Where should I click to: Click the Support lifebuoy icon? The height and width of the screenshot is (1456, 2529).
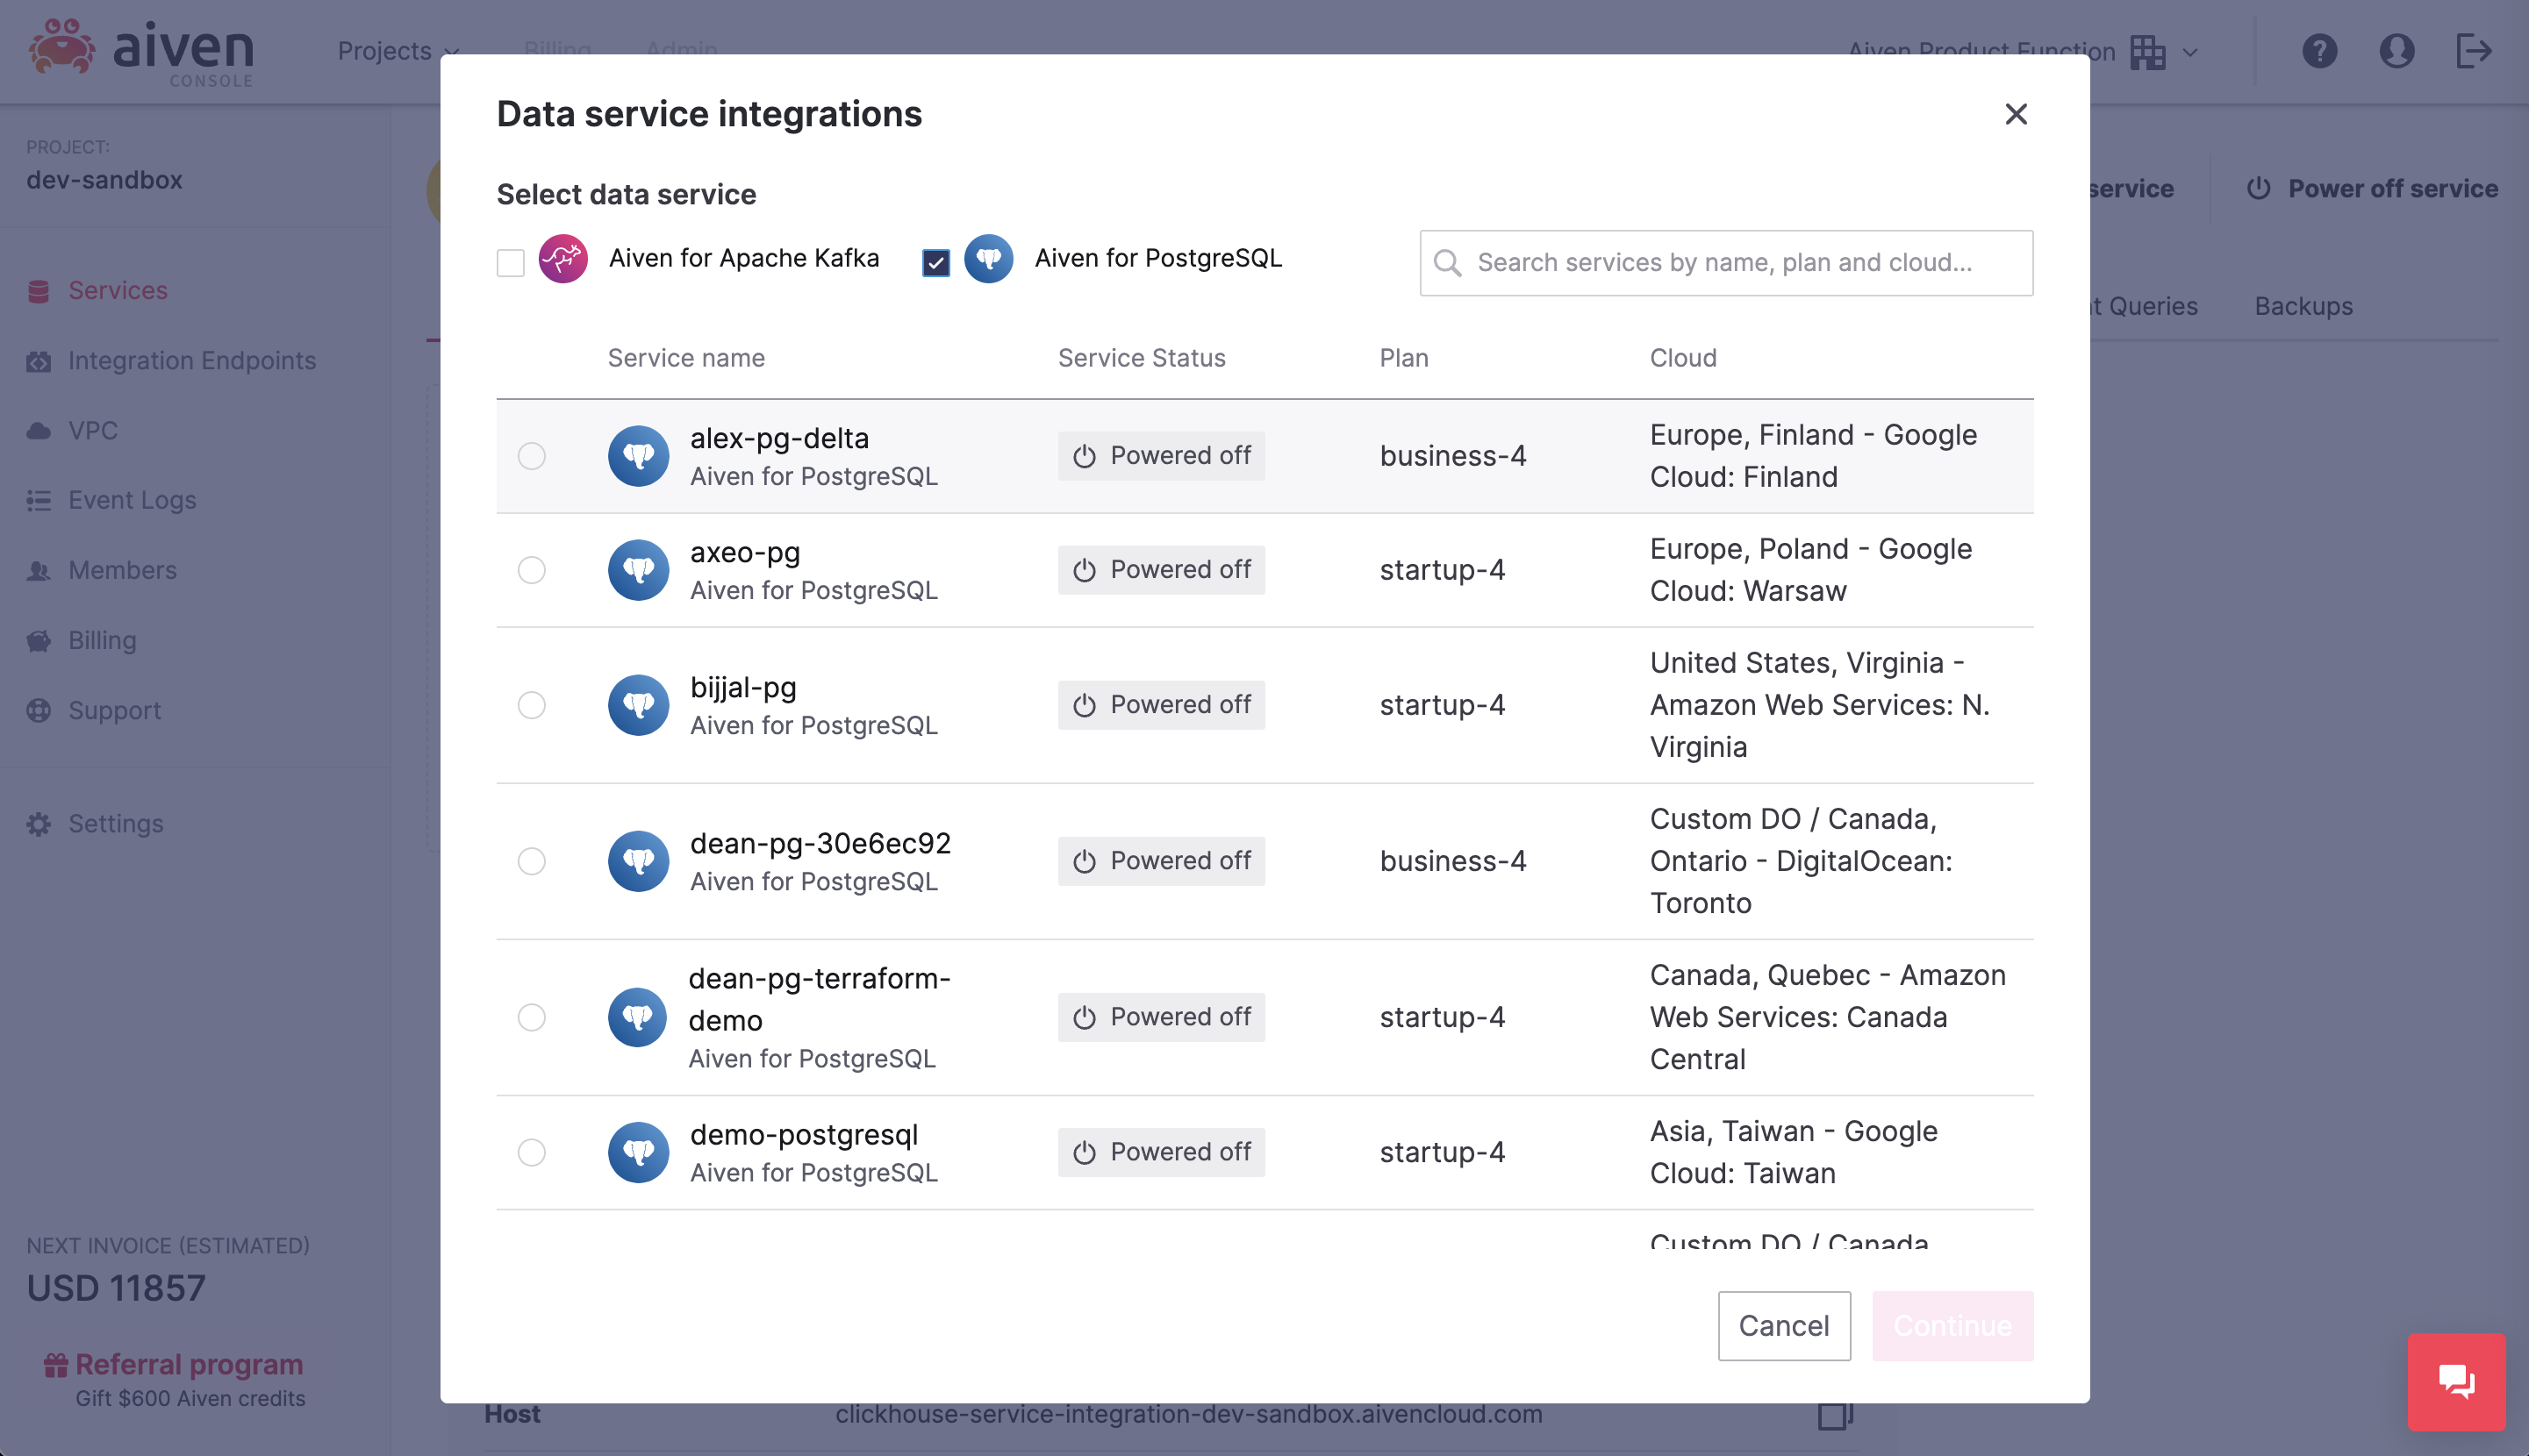[38, 710]
